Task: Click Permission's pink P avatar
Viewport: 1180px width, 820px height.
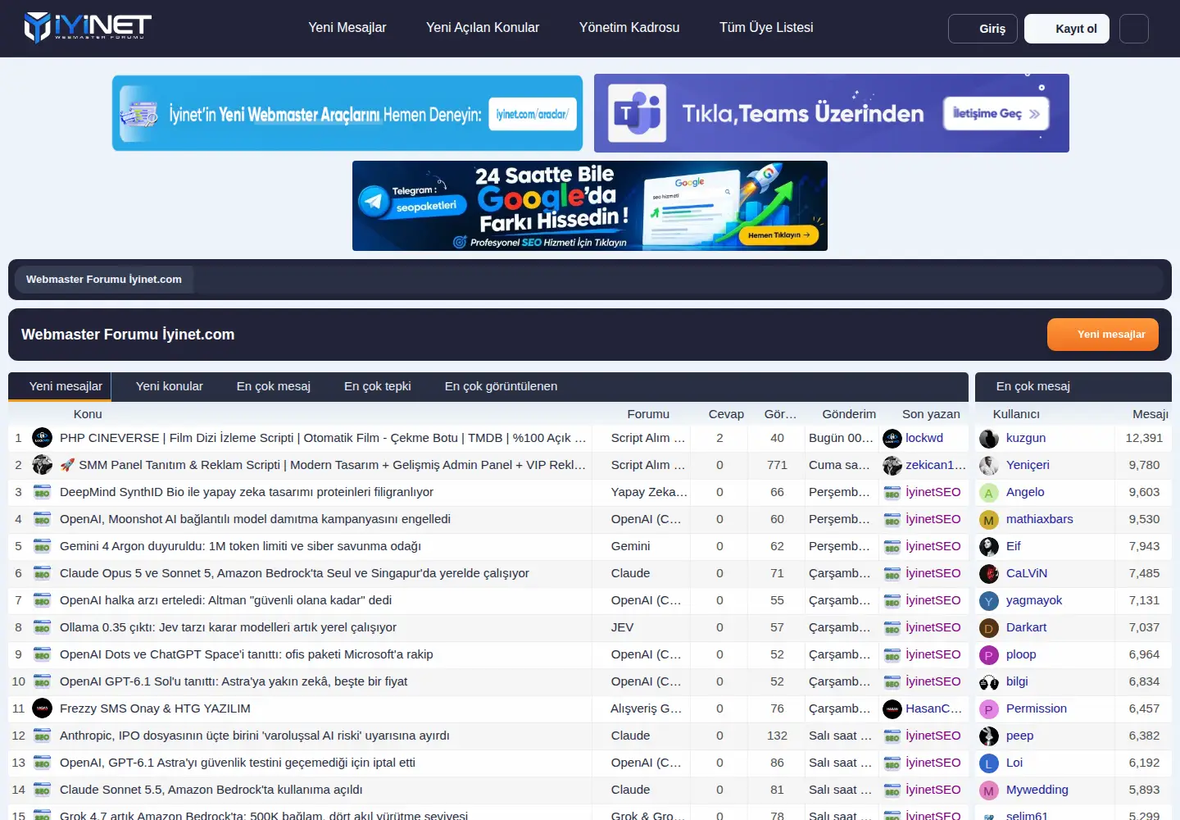Action: 989,709
